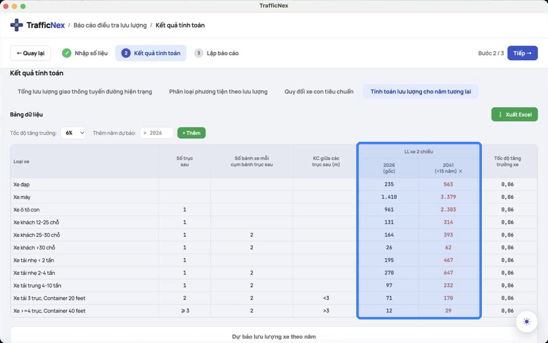Select Tính toán lưu lượng cho năm tương lai tab
The width and height of the screenshot is (548, 343).
421,92
